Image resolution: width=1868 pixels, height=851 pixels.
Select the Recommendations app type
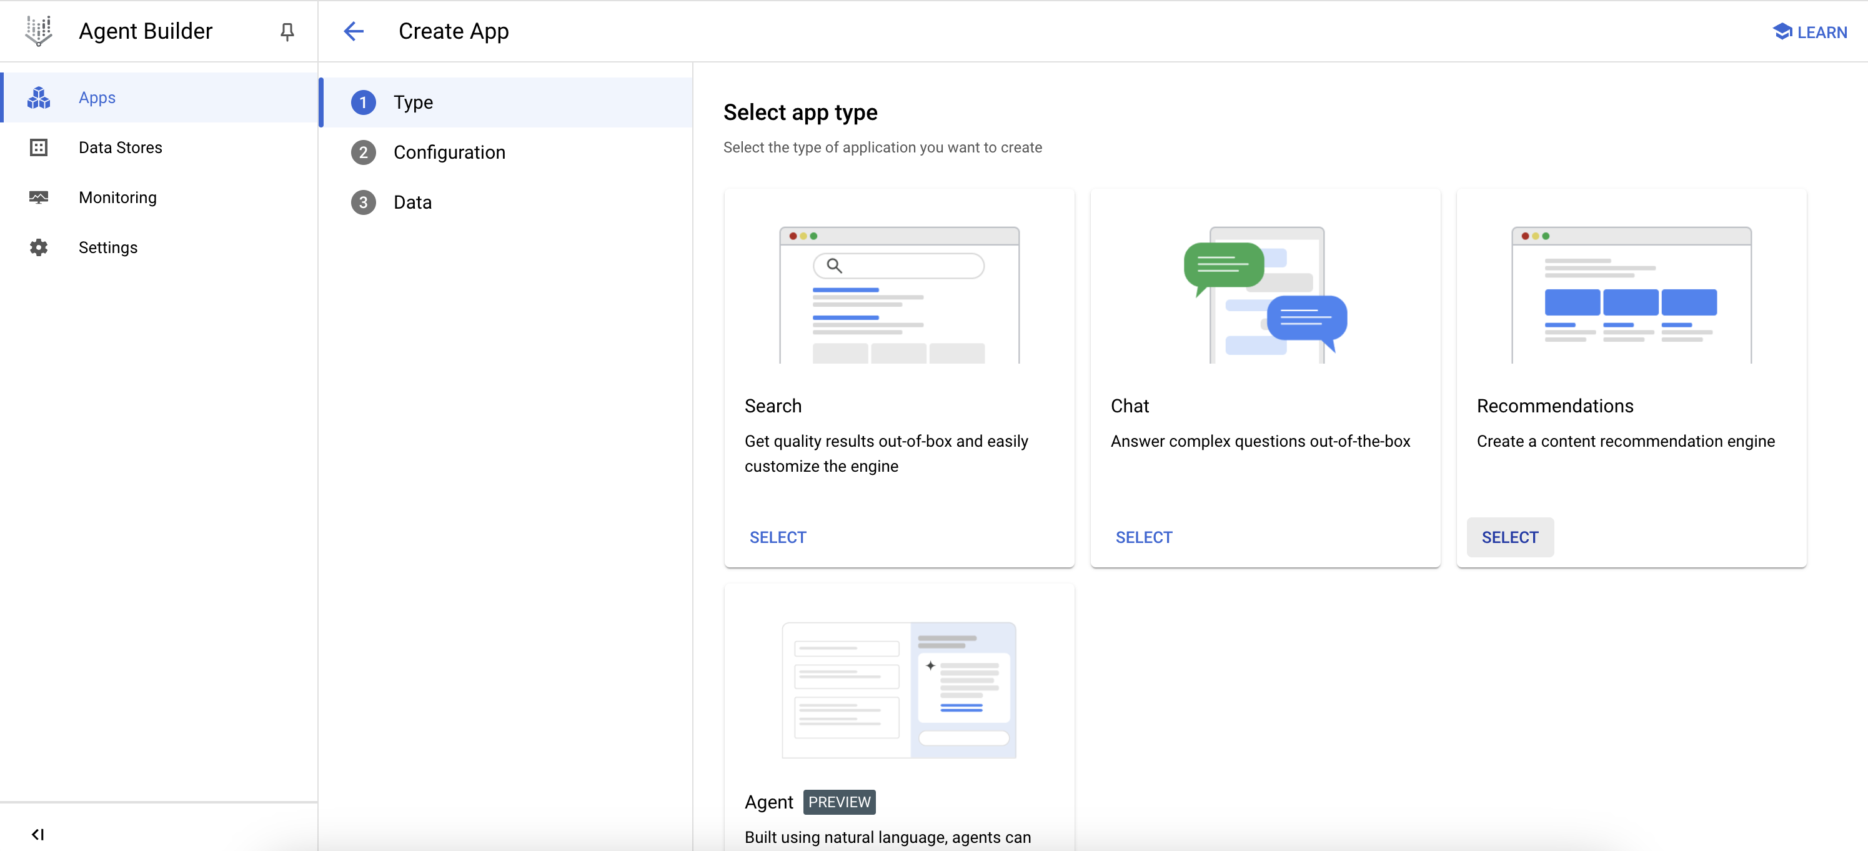(x=1510, y=537)
